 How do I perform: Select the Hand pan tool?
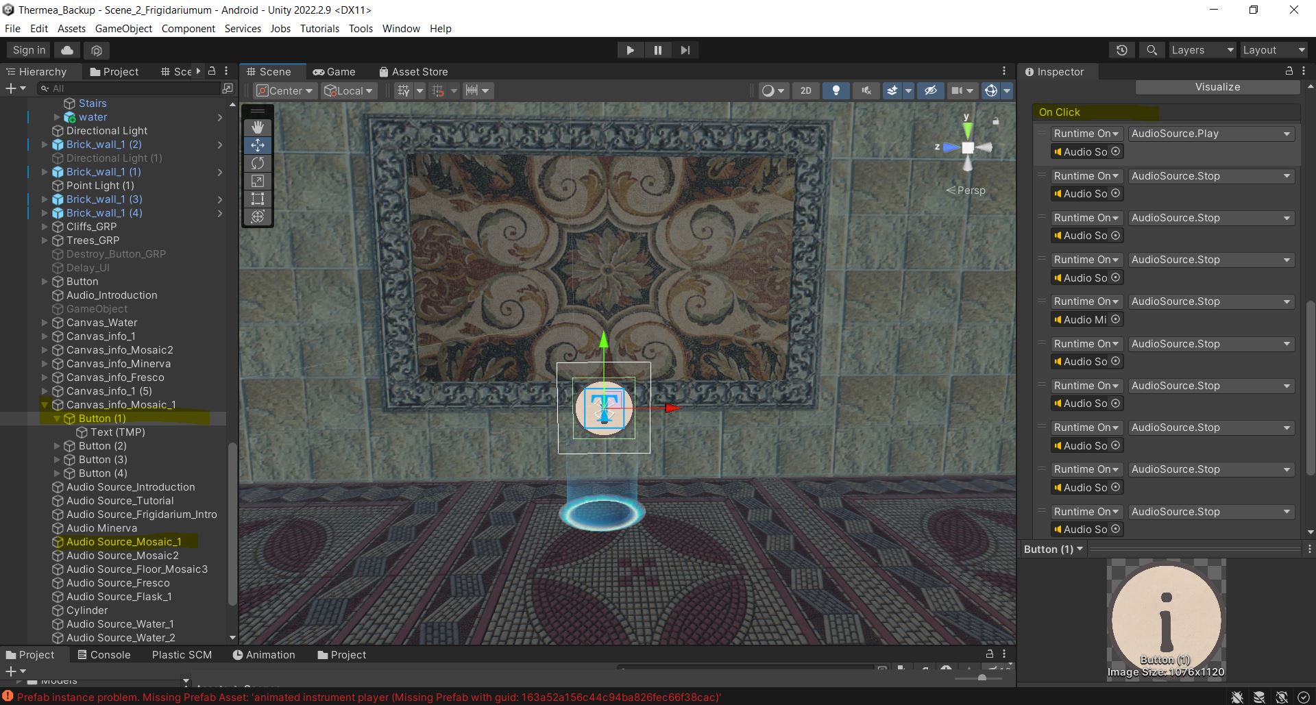[x=257, y=126]
